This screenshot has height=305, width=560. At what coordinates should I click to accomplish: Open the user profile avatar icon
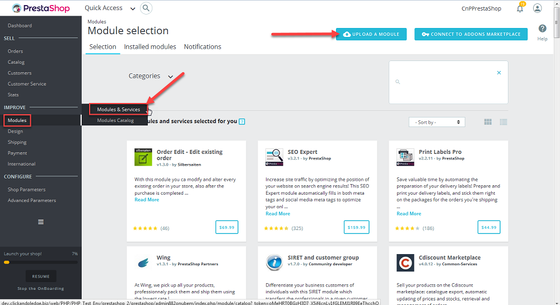[537, 8]
